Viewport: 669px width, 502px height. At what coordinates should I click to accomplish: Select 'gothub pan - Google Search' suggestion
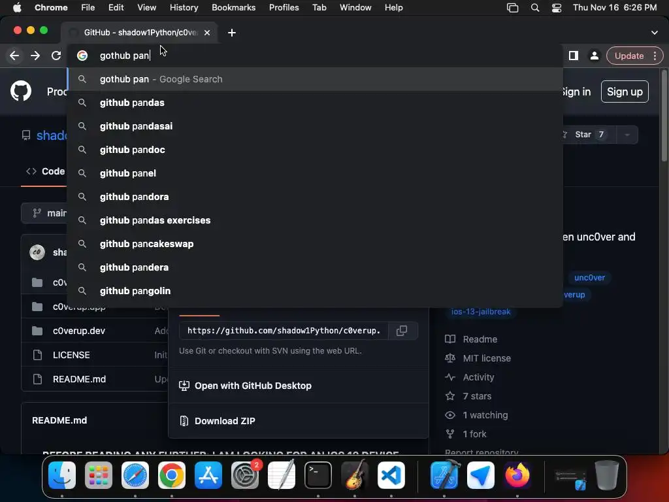pyautogui.click(x=315, y=79)
